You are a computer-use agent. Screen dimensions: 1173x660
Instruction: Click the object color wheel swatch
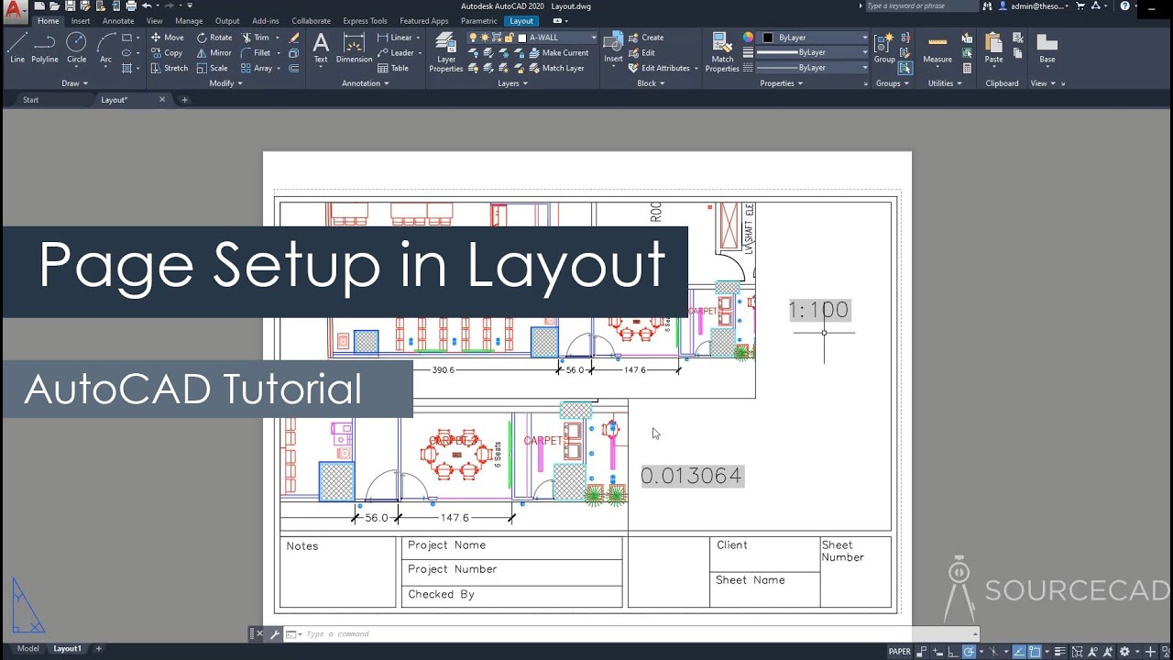[x=748, y=38]
